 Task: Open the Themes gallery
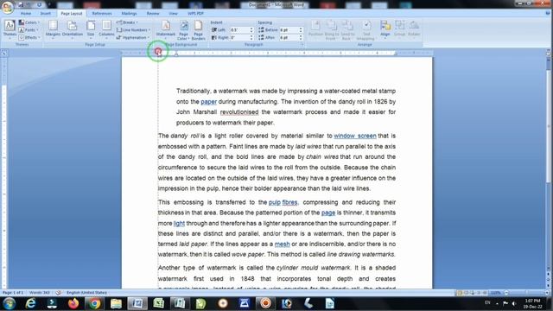tap(10, 29)
